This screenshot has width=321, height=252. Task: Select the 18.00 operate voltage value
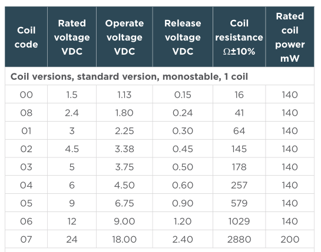pyautogui.click(x=124, y=239)
